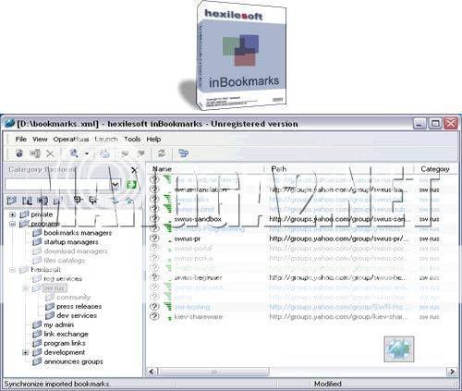
Task: Sort by the Category column header
Action: [x=435, y=169]
